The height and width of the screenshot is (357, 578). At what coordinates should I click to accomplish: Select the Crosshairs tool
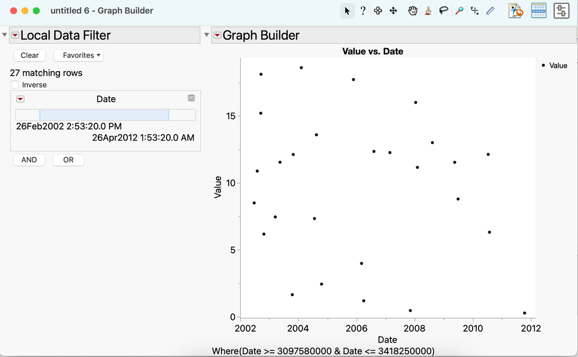pyautogui.click(x=474, y=10)
